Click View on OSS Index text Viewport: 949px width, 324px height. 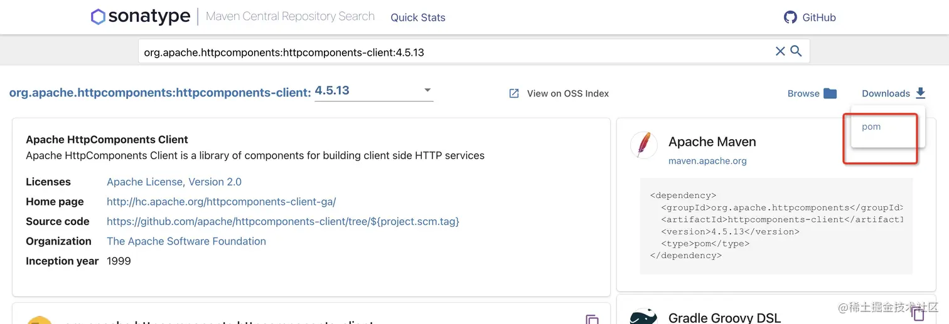(568, 93)
